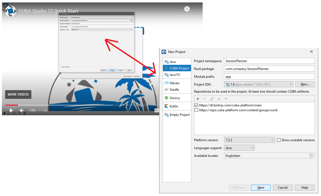The width and height of the screenshot is (321, 196).
Task: Toggle closed captions CC button
Action: 157,110
